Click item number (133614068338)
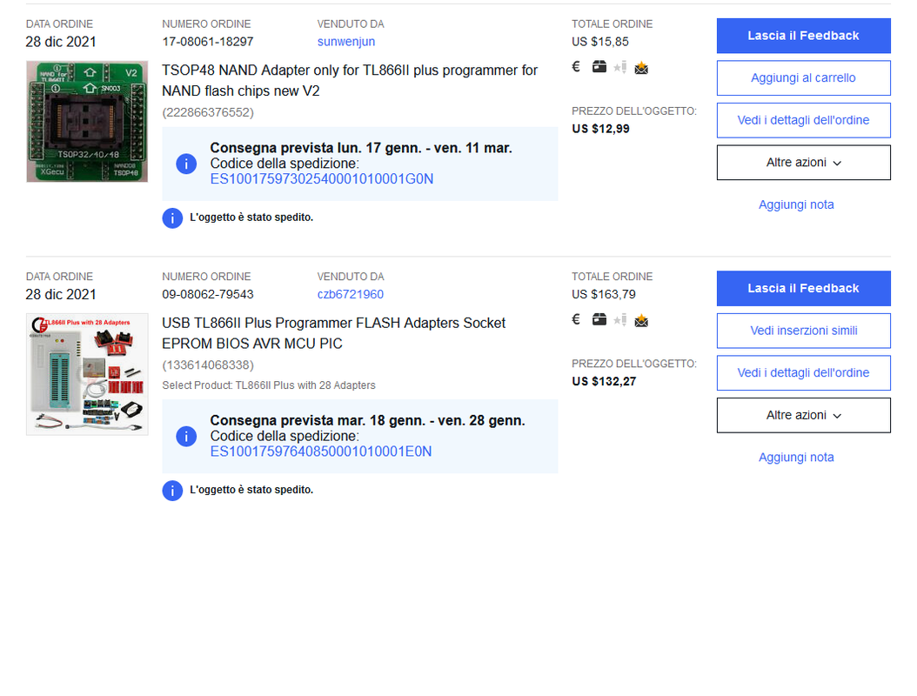The width and height of the screenshot is (917, 696). click(208, 365)
